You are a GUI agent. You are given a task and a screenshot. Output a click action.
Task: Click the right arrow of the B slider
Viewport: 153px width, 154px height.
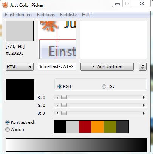pyautogui.click(x=144, y=113)
